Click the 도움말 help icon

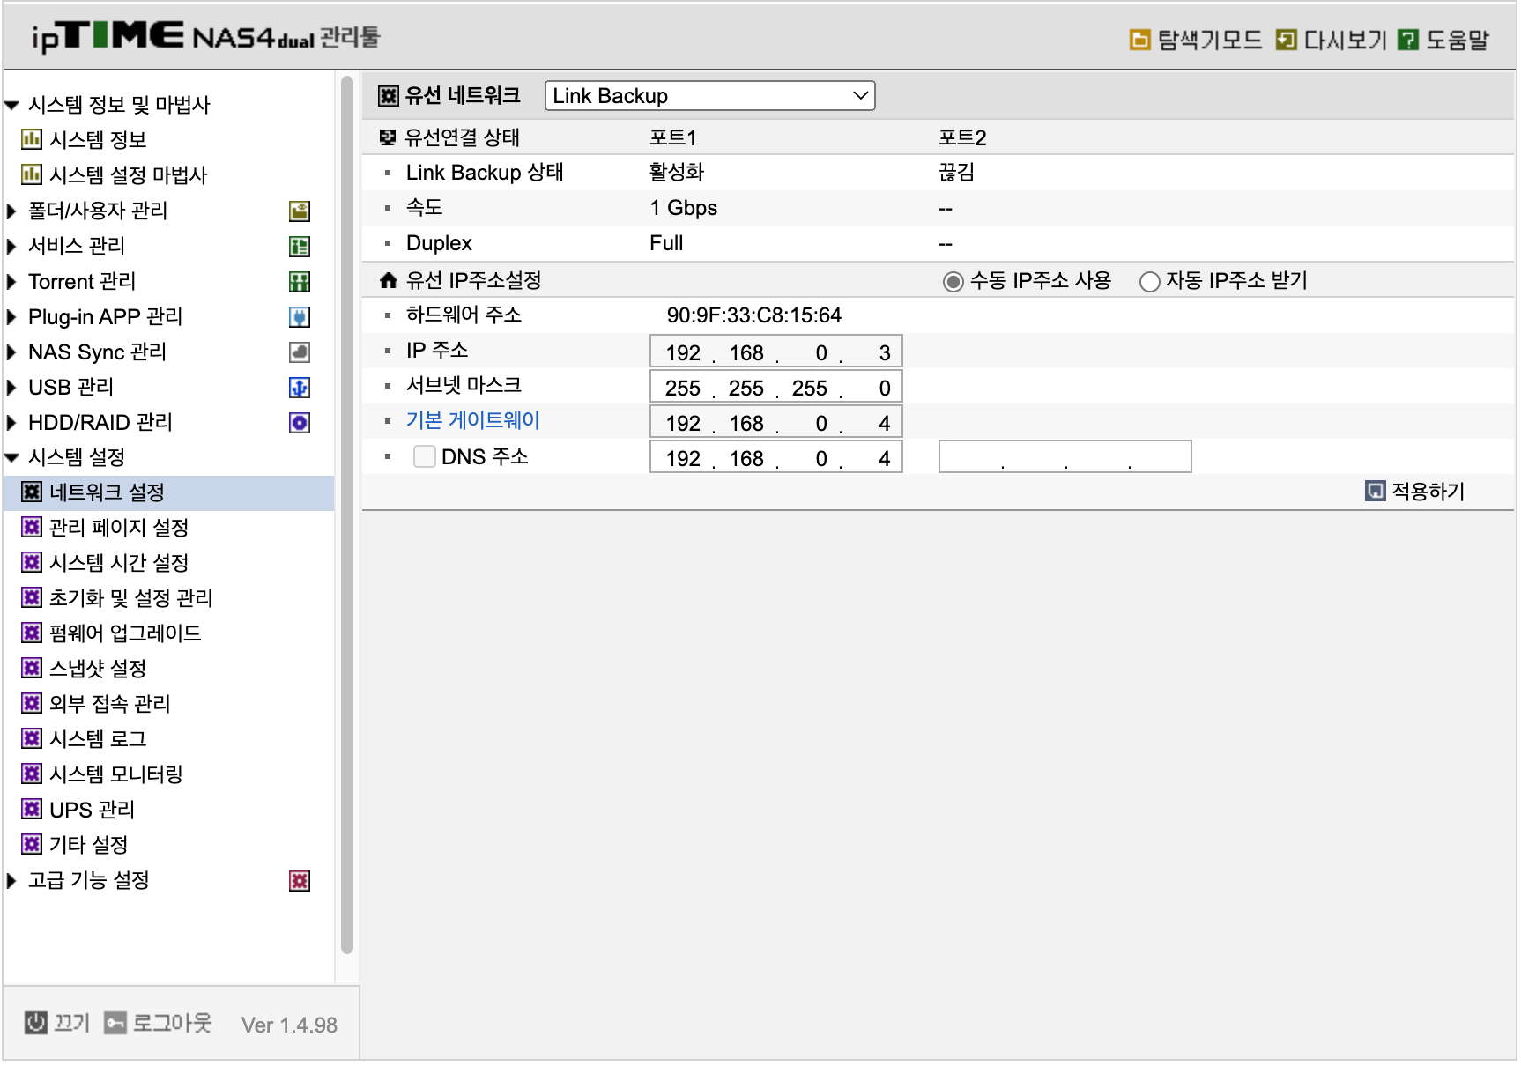pyautogui.click(x=1408, y=40)
